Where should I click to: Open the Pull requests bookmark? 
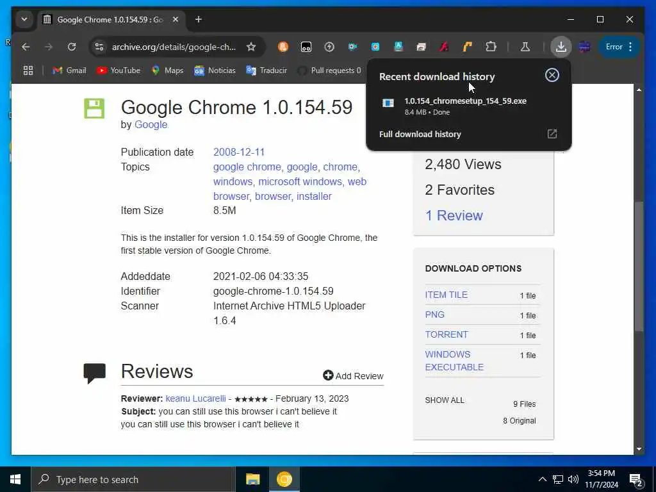329,70
